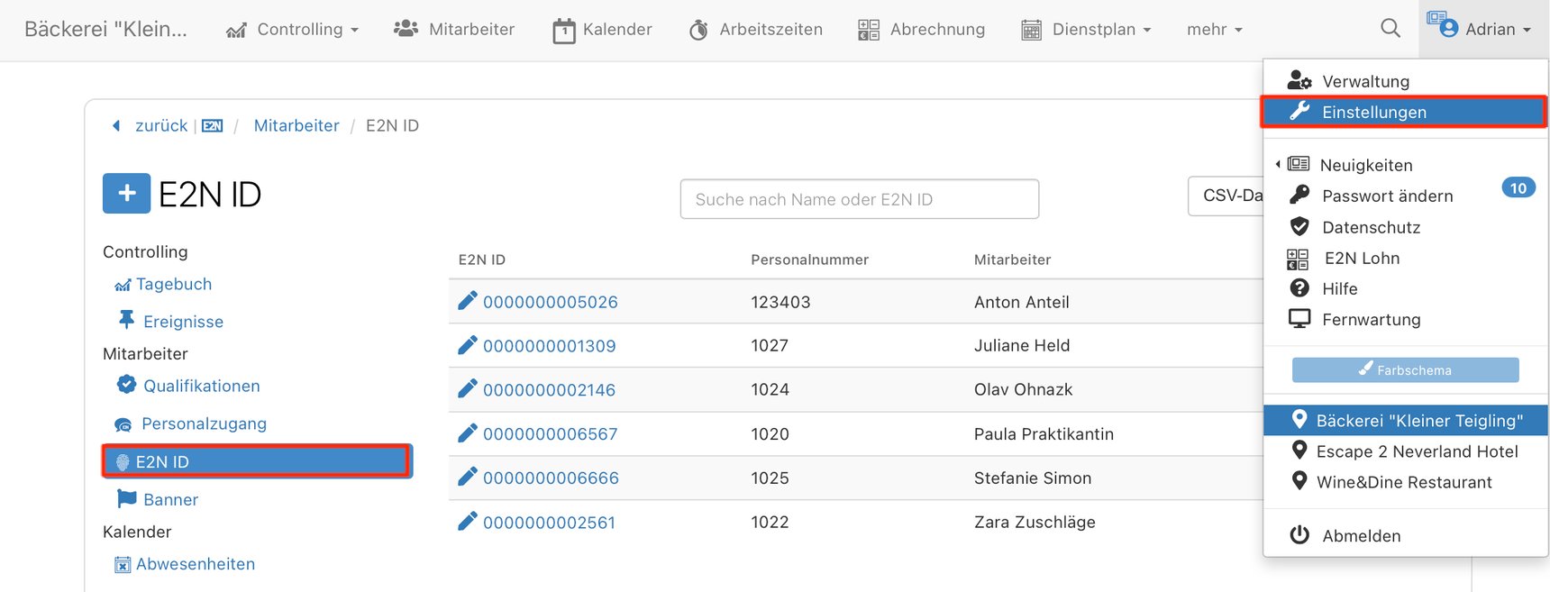Click the search magnifier icon in the navbar

coord(1390,29)
